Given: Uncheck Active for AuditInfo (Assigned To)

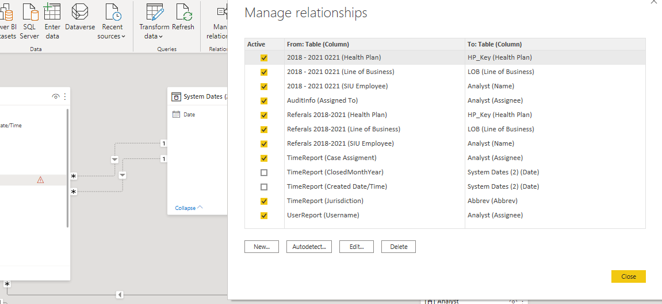Looking at the screenshot, I should pos(264,100).
